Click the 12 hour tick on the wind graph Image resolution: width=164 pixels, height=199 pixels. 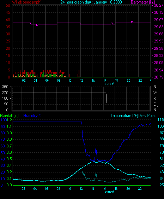coord(82,81)
